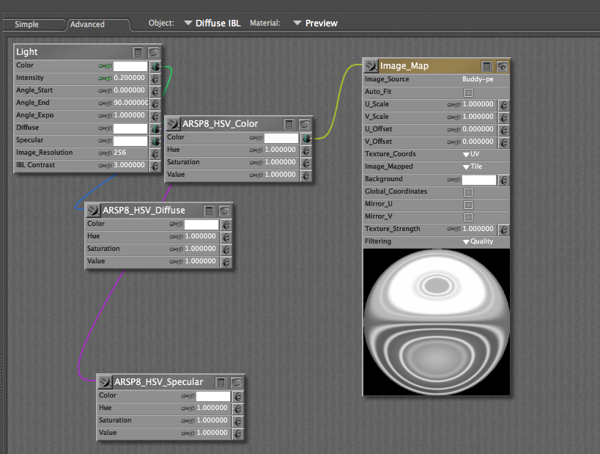Toggle preview on the ARSP8_HSV_Diffuse node

pos(225,210)
